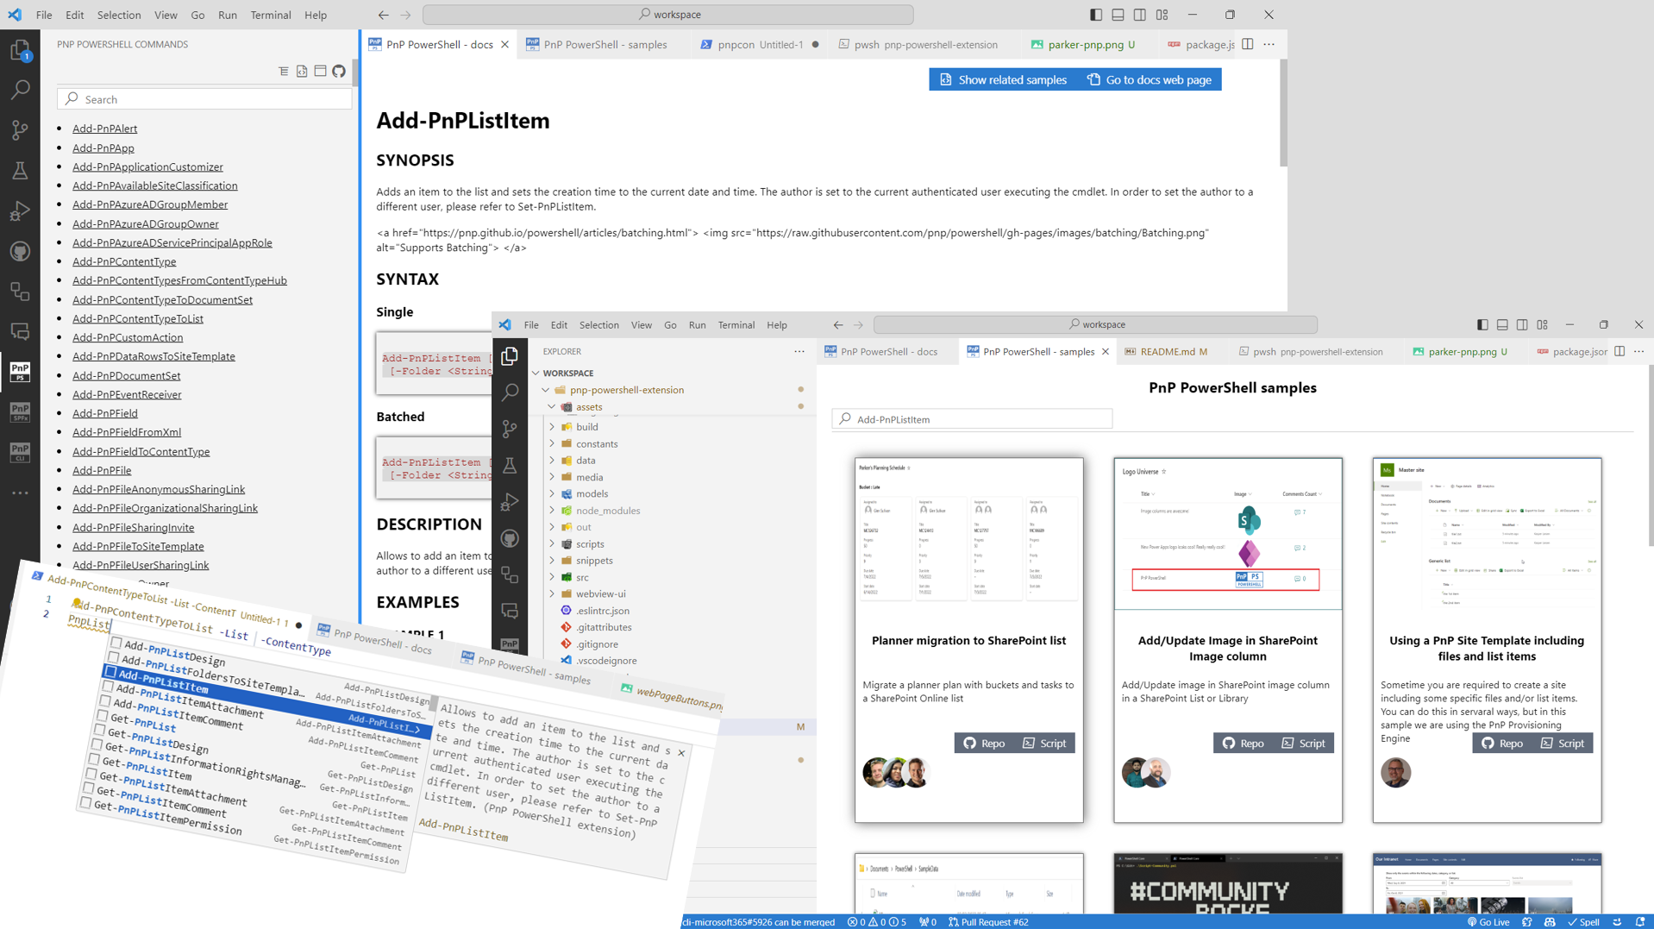Viewport: 1654px width, 929px height.
Task: Click the GitHub icon in the PnP commands panel header
Action: (x=339, y=71)
